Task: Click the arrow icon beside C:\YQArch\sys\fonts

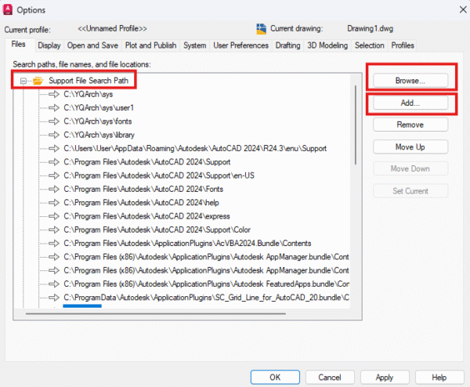Action: pos(54,121)
